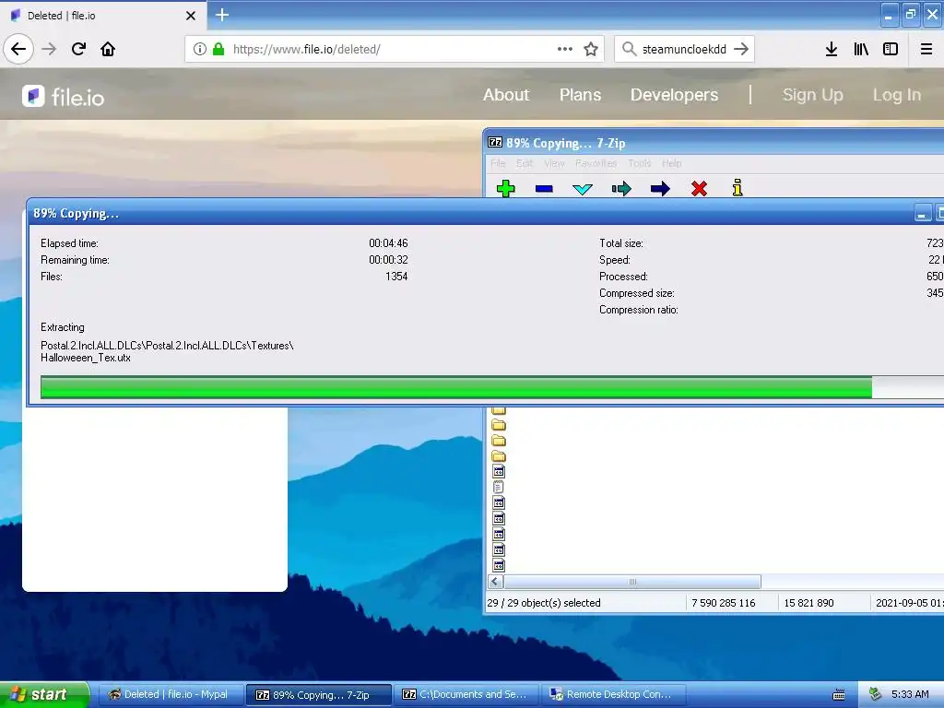The height and width of the screenshot is (708, 944).
Task: Click Sign Up on file.io
Action: click(813, 95)
